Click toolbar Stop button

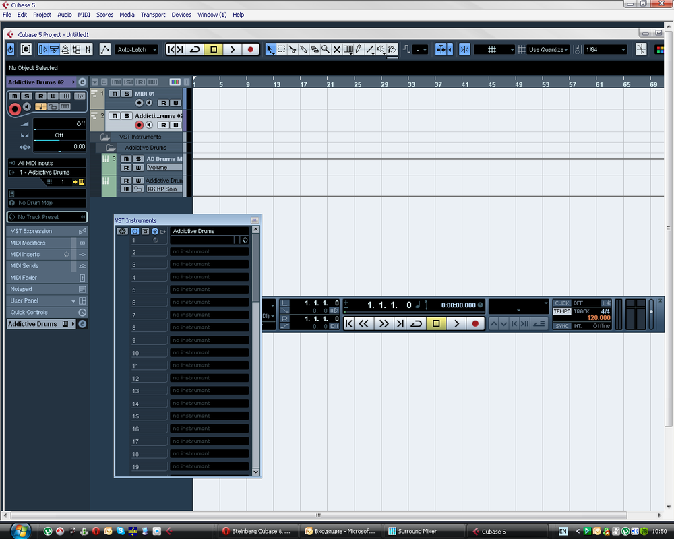pyautogui.click(x=214, y=49)
